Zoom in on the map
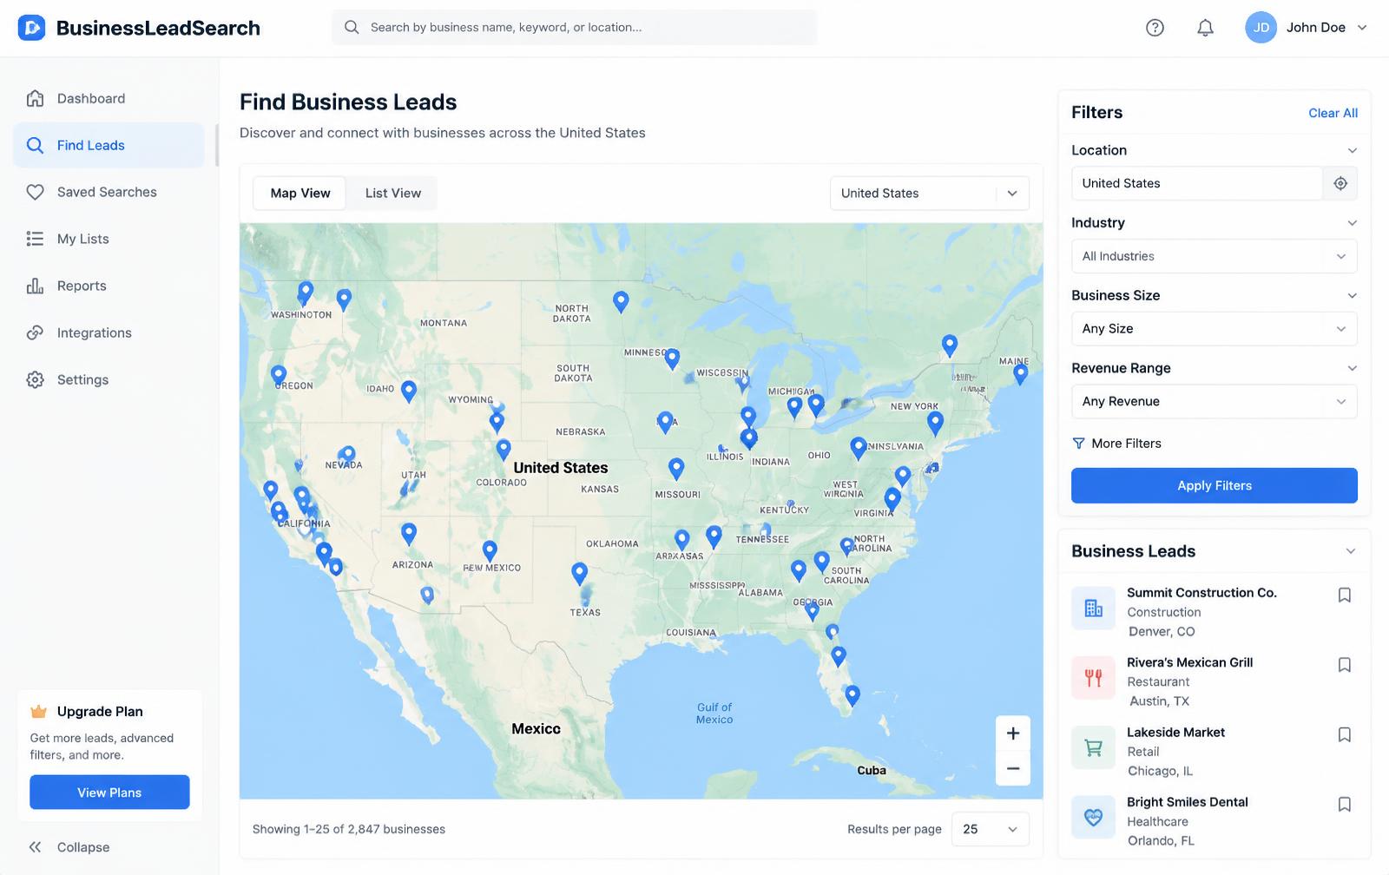 point(1012,734)
